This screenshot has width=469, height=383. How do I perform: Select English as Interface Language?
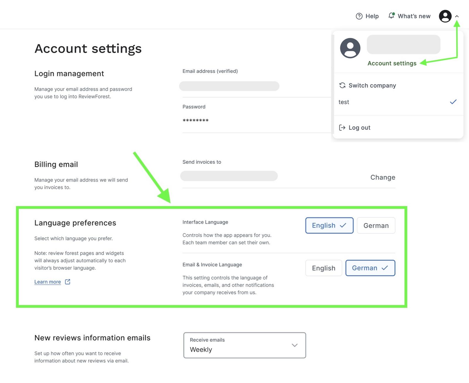(x=329, y=225)
